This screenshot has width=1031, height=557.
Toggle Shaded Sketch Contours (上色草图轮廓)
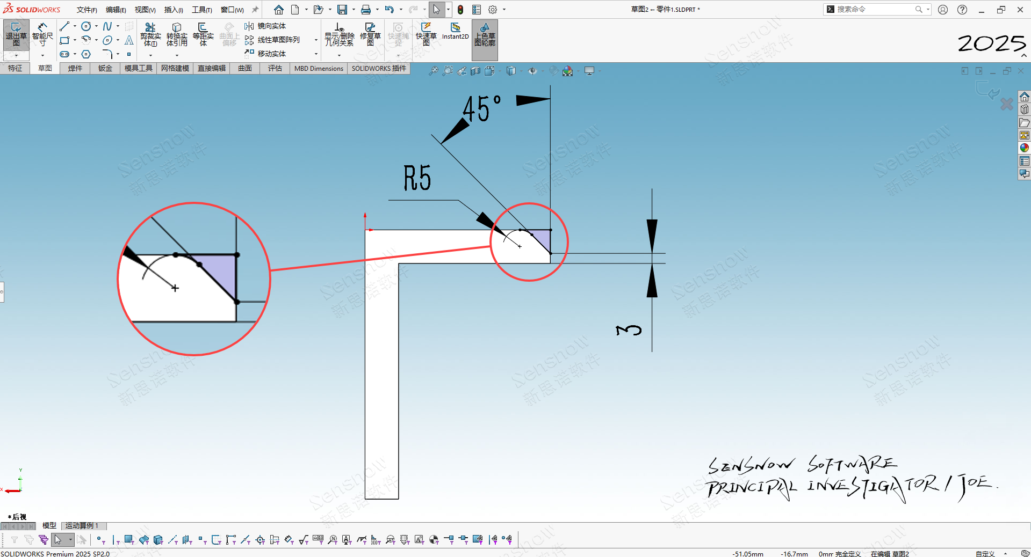(x=485, y=34)
